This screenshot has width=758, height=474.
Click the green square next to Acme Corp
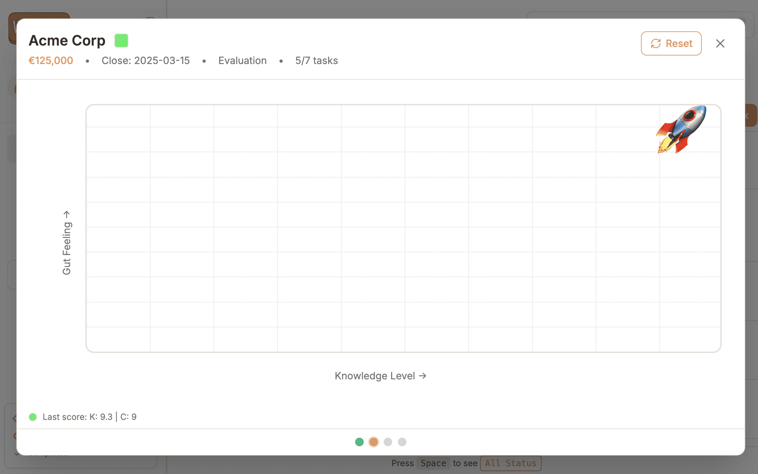(121, 41)
